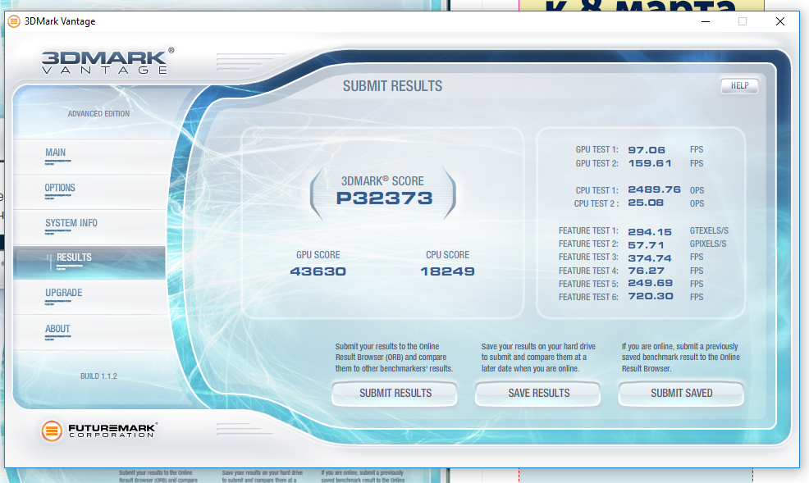
Task: Click CPU Test 2 value 25.08
Action: pyautogui.click(x=646, y=203)
